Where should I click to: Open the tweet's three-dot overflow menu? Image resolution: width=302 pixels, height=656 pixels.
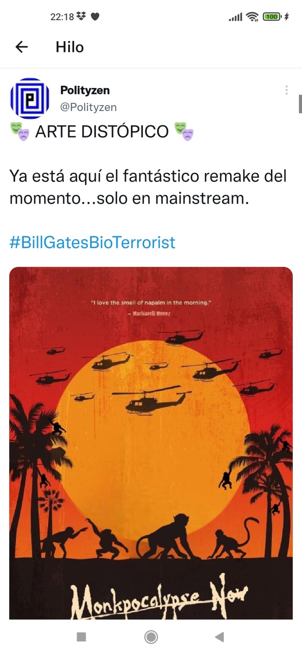(x=286, y=90)
